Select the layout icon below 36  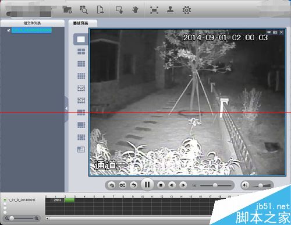click(x=81, y=112)
